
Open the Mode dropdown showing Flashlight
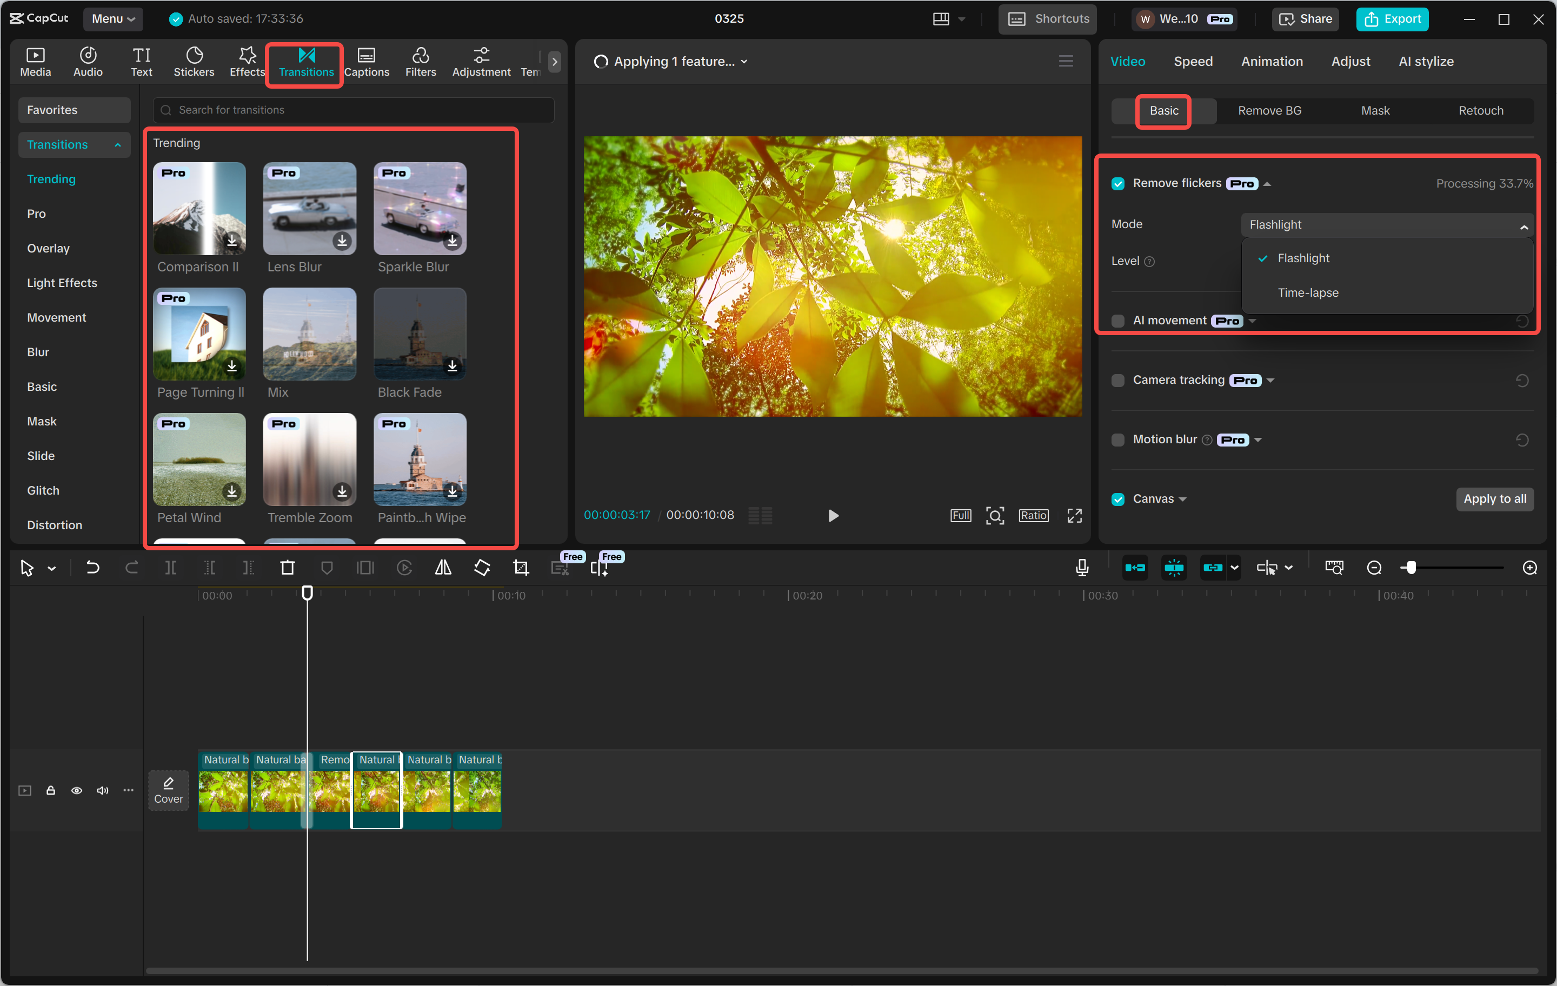point(1387,224)
